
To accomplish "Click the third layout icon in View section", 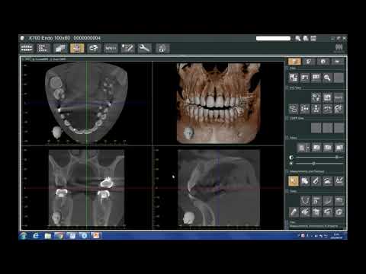I will click(x=316, y=78).
